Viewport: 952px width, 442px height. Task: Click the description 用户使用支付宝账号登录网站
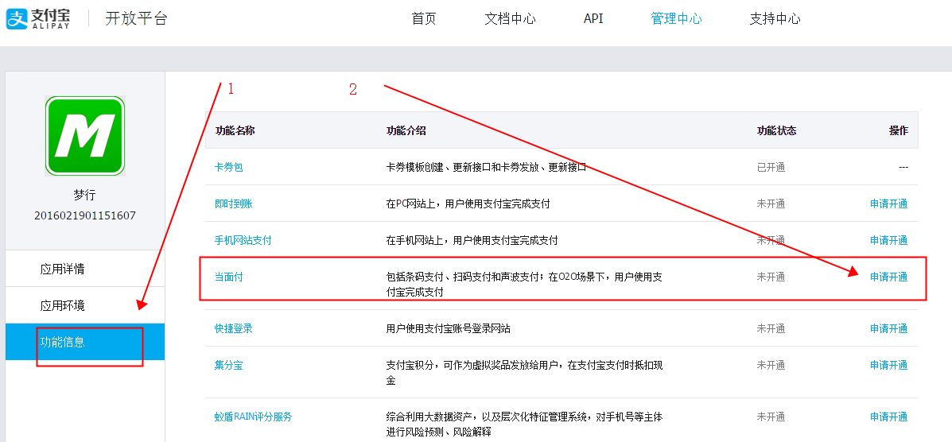click(x=448, y=328)
